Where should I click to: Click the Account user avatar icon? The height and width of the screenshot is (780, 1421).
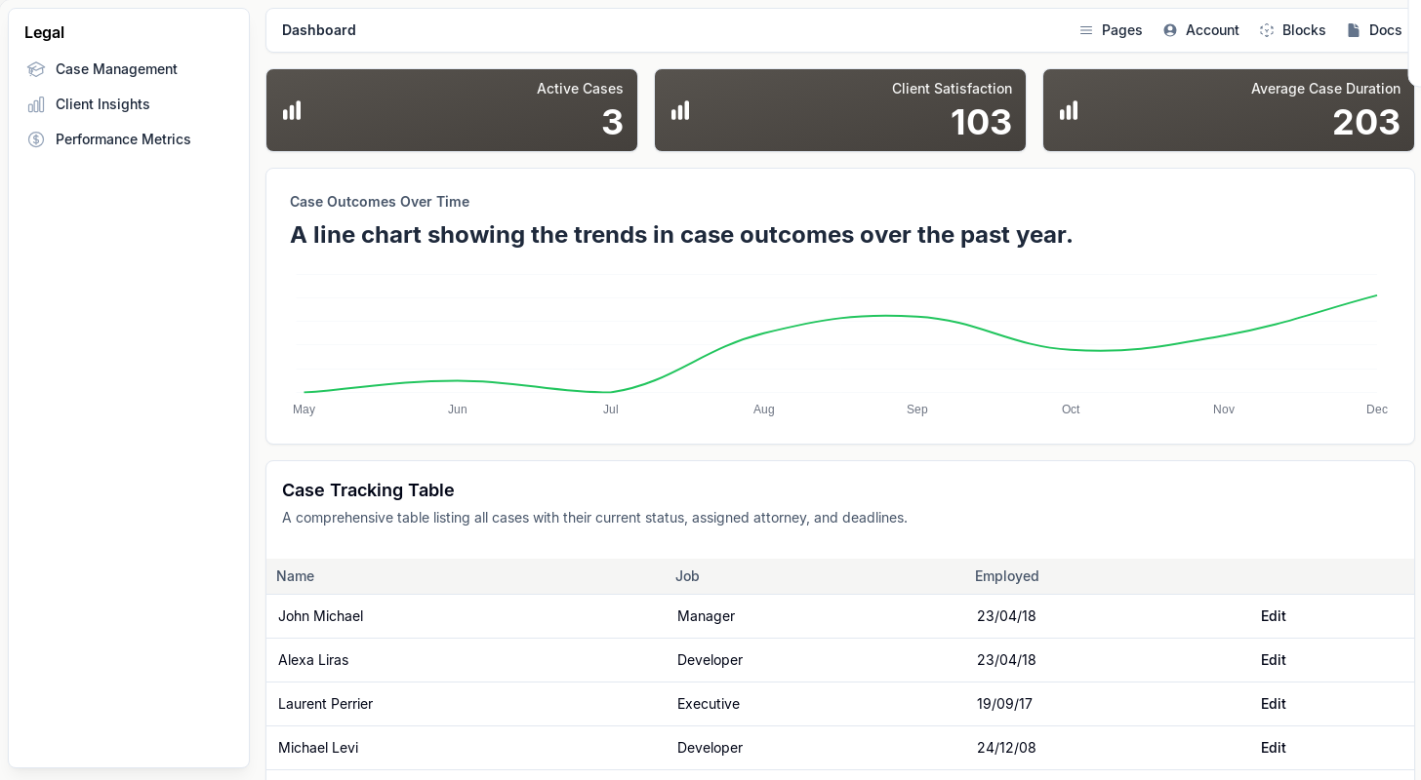[1170, 30]
